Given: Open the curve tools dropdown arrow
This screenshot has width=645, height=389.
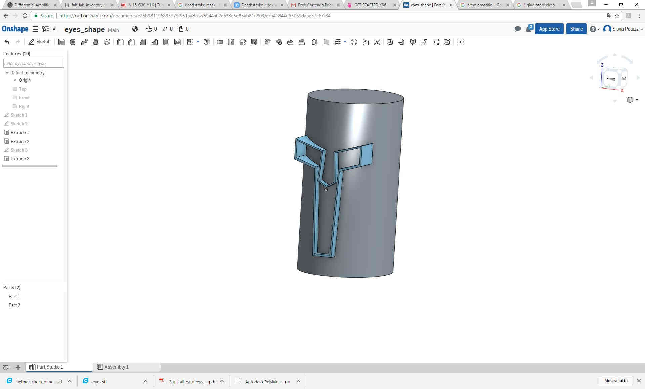Looking at the screenshot, I should pyautogui.click(x=345, y=42).
